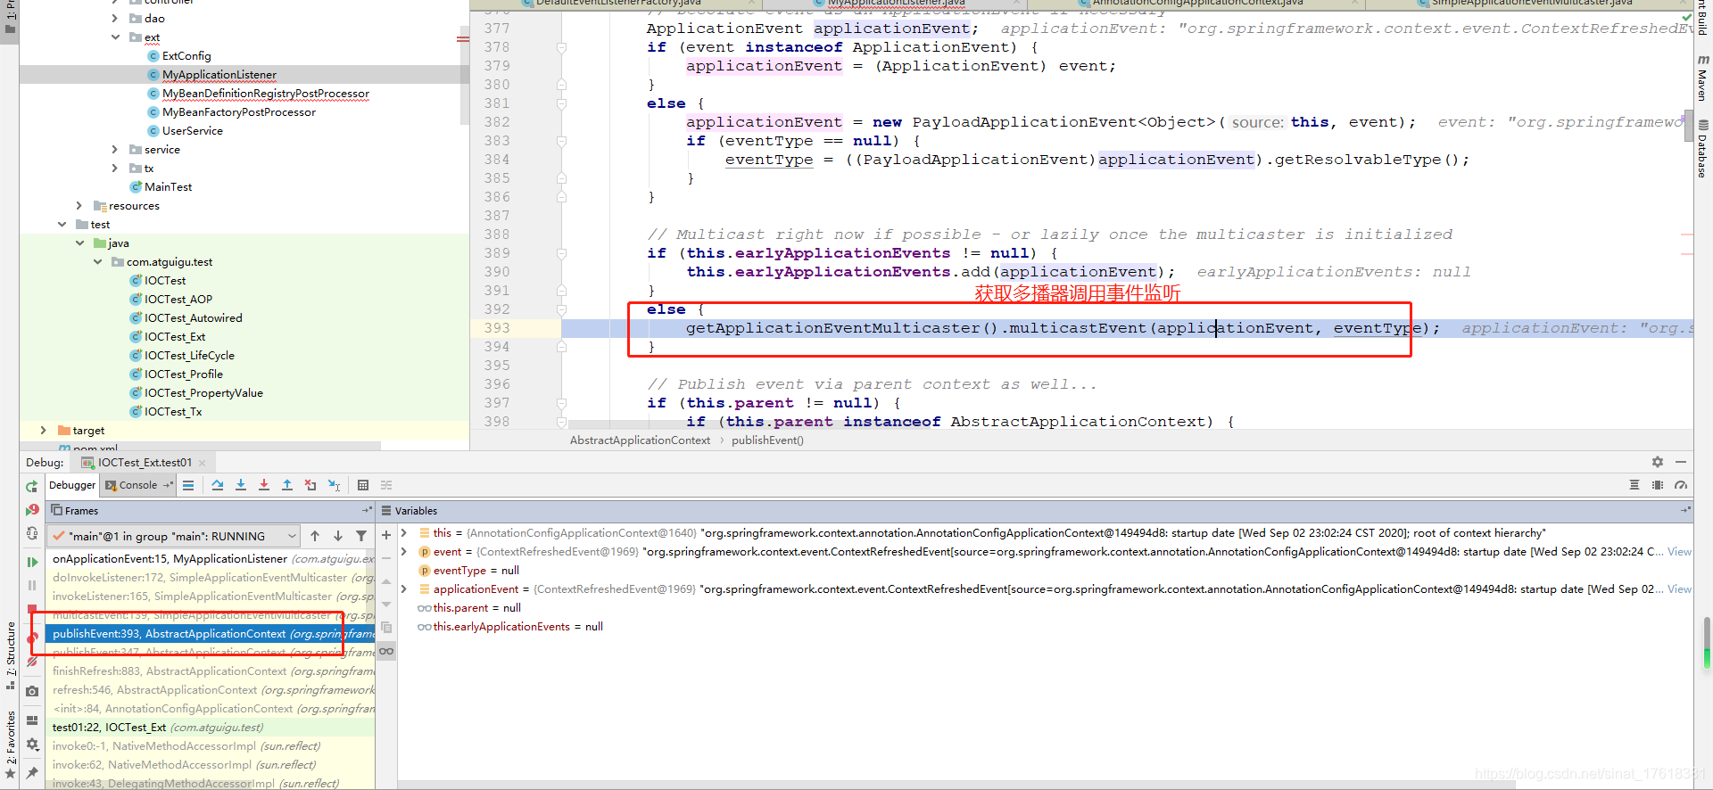Open the Database side tool window

(x=1703, y=150)
